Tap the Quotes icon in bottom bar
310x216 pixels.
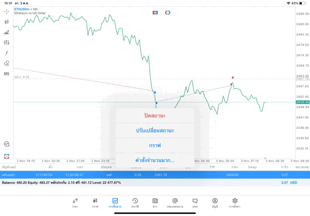[75, 202]
